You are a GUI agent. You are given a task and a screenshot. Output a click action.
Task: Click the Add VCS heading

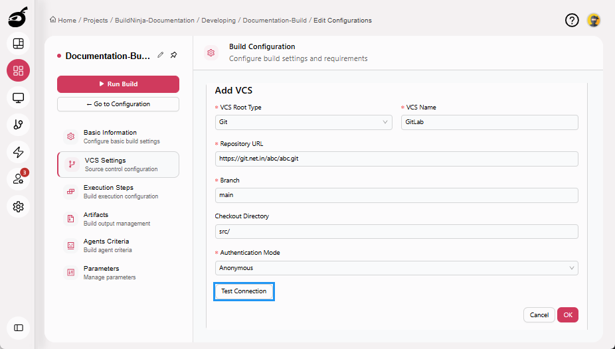click(x=234, y=90)
